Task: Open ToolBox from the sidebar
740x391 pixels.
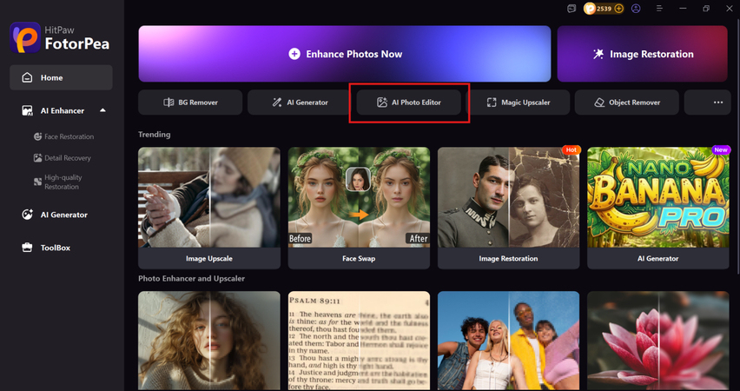Action: click(x=56, y=248)
